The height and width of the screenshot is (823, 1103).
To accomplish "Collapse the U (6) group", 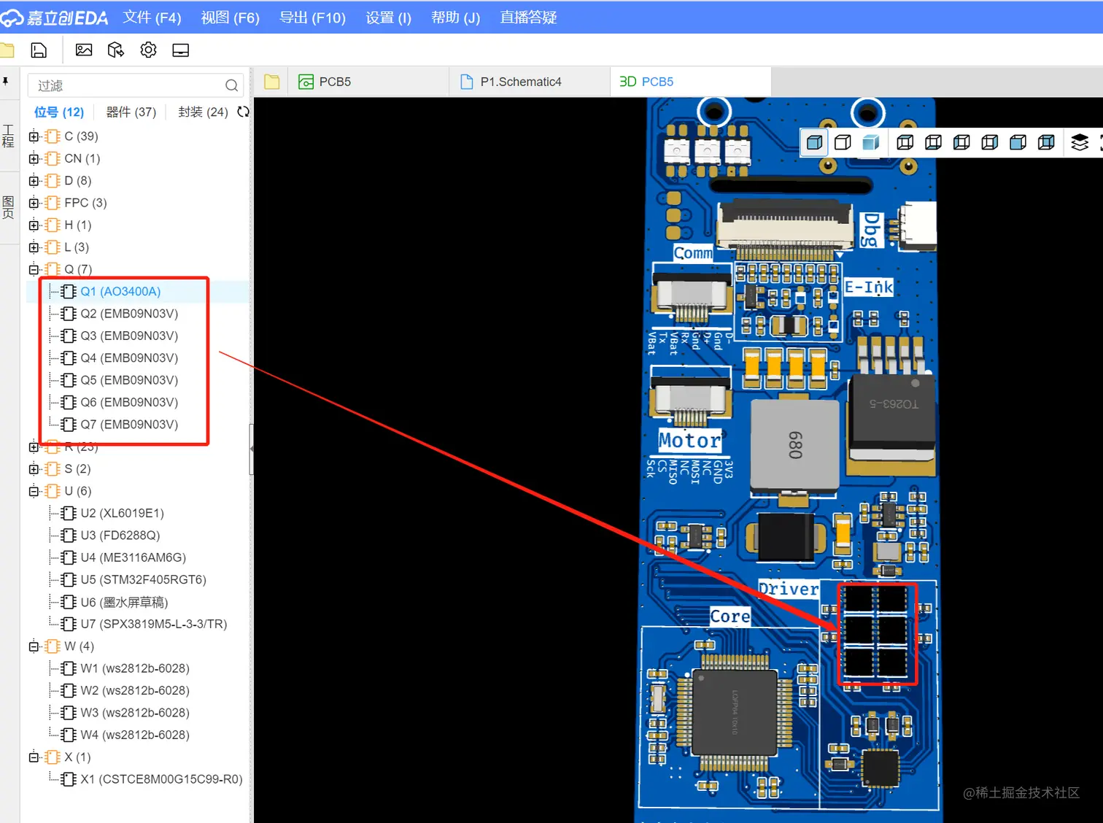I will coord(34,491).
